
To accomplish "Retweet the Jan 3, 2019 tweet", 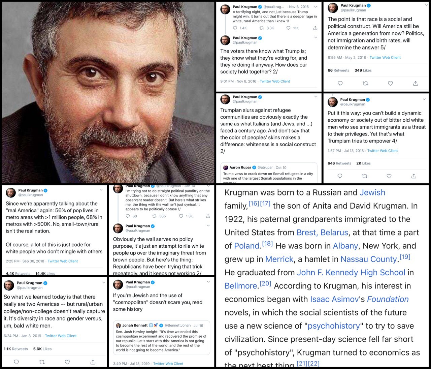I will pos(42,362).
